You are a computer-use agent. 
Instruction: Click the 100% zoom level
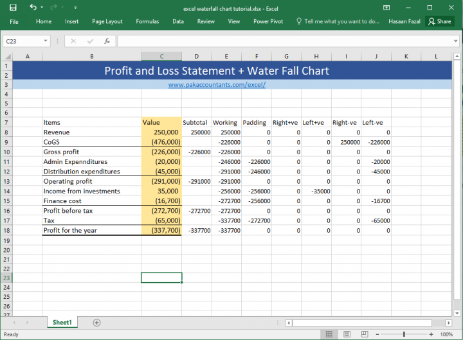coord(446,334)
